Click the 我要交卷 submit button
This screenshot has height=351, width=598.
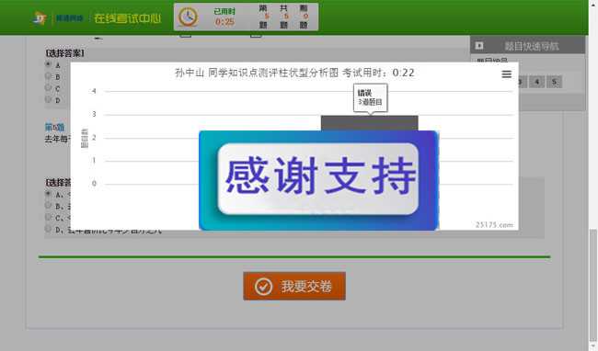[x=294, y=286]
